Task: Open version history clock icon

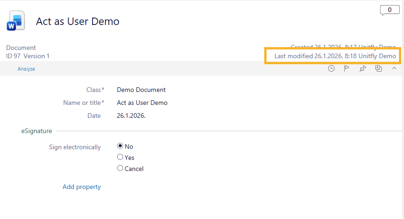Action: (331, 68)
